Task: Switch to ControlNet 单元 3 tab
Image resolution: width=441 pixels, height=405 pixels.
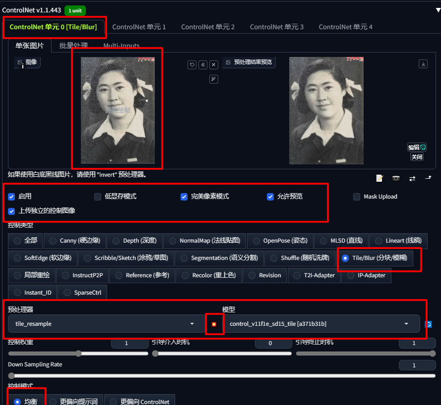Action: [276, 27]
